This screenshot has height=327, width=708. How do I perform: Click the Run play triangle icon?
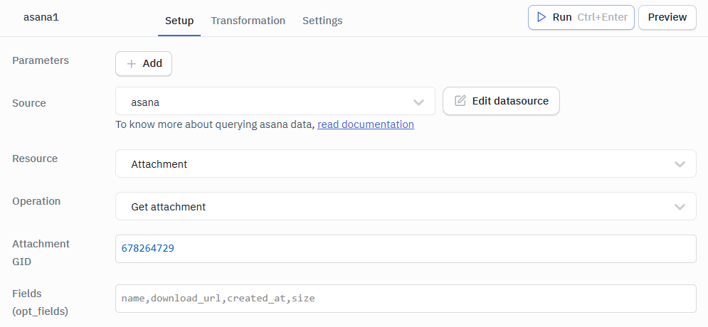(541, 17)
